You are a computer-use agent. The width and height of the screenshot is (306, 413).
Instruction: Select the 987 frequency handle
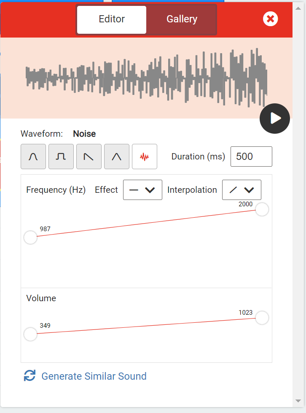coord(30,238)
